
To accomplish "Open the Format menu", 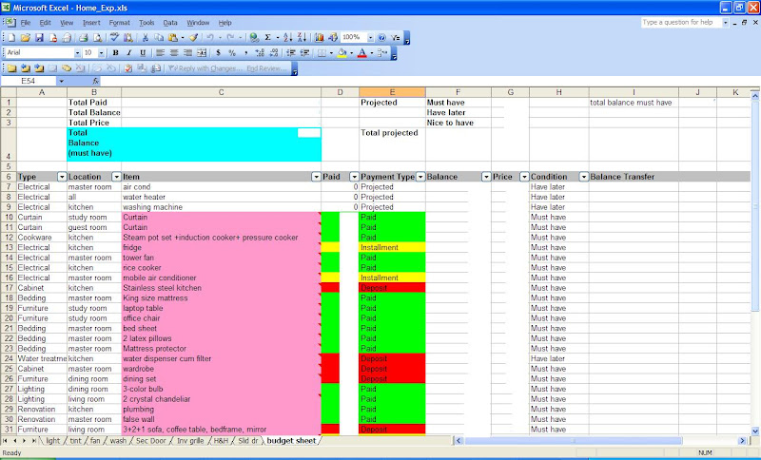I will click(x=120, y=21).
